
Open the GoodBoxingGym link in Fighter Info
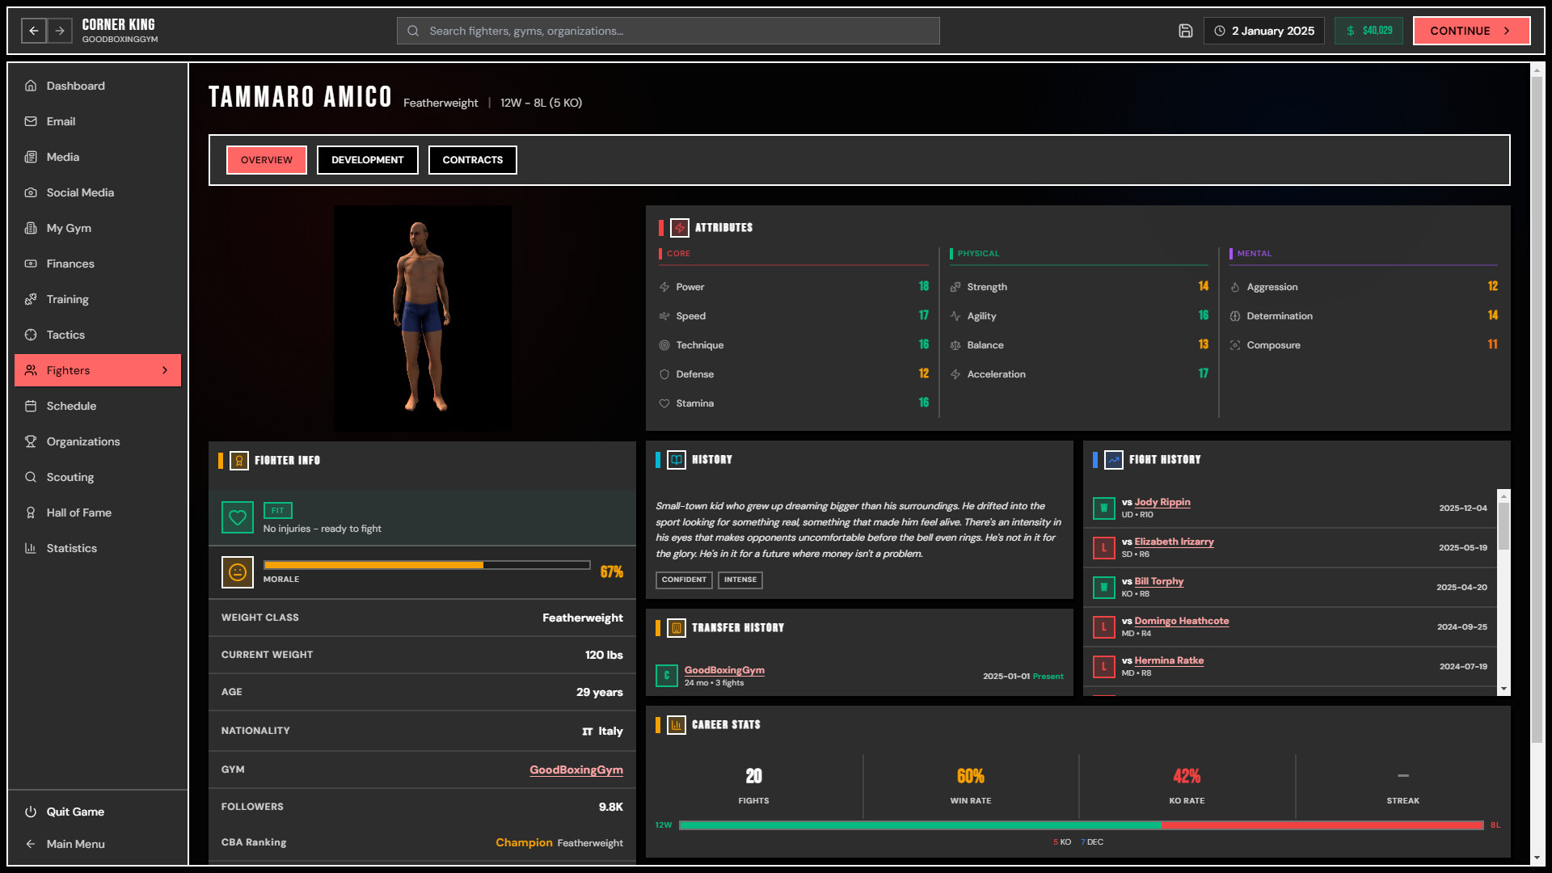click(x=576, y=770)
